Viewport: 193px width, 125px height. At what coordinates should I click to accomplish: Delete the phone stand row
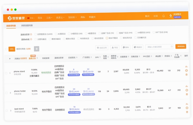(187, 74)
